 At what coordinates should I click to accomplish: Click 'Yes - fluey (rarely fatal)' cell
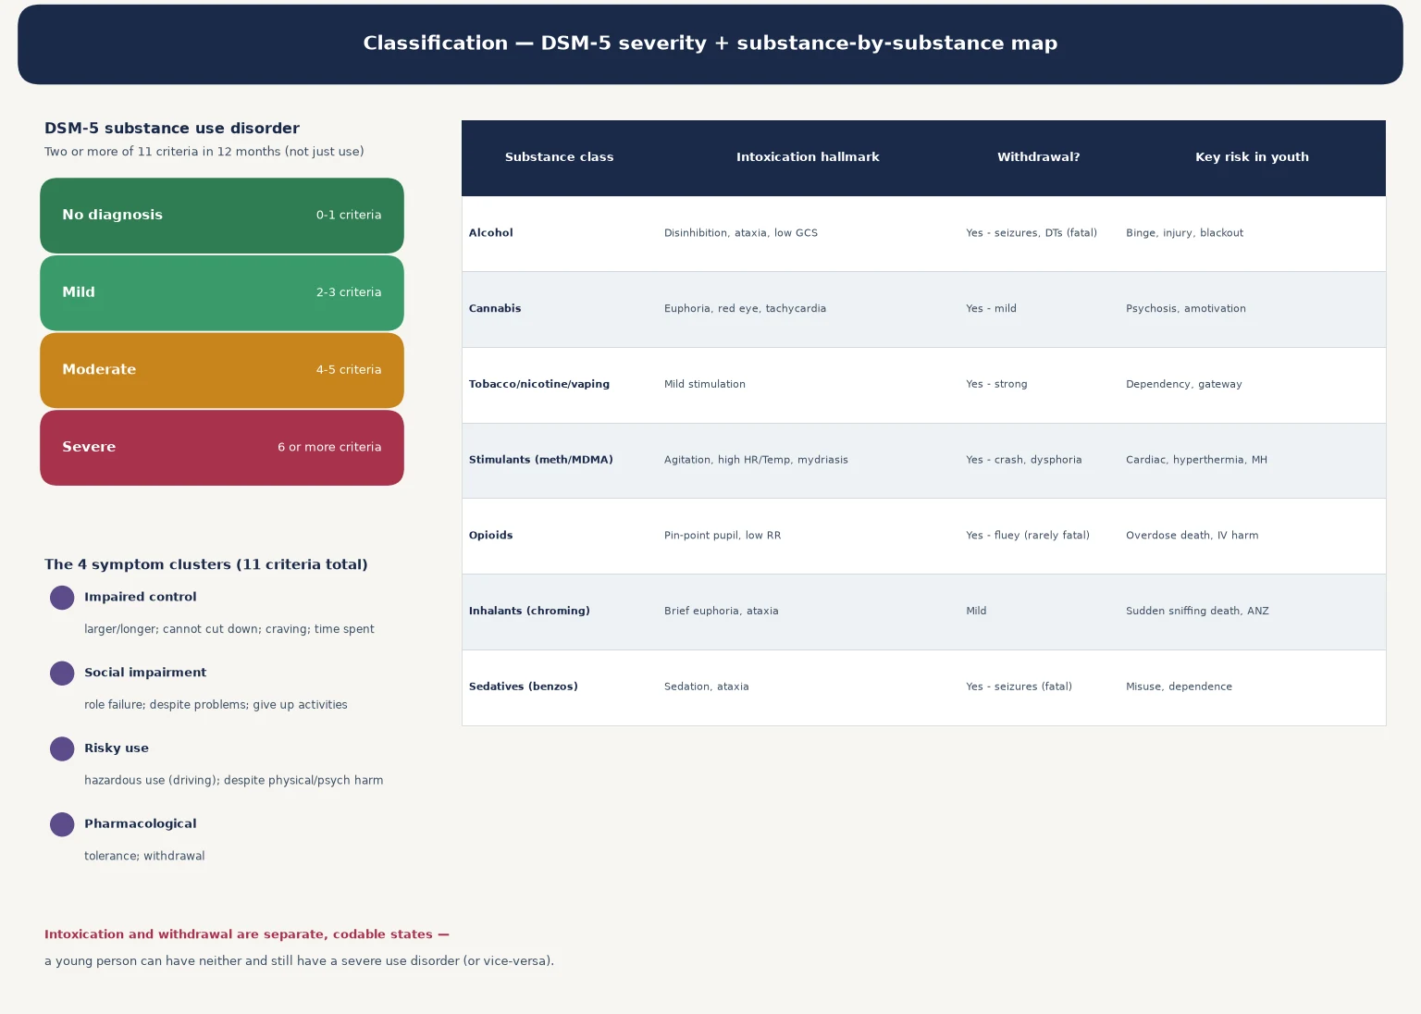[1028, 536]
